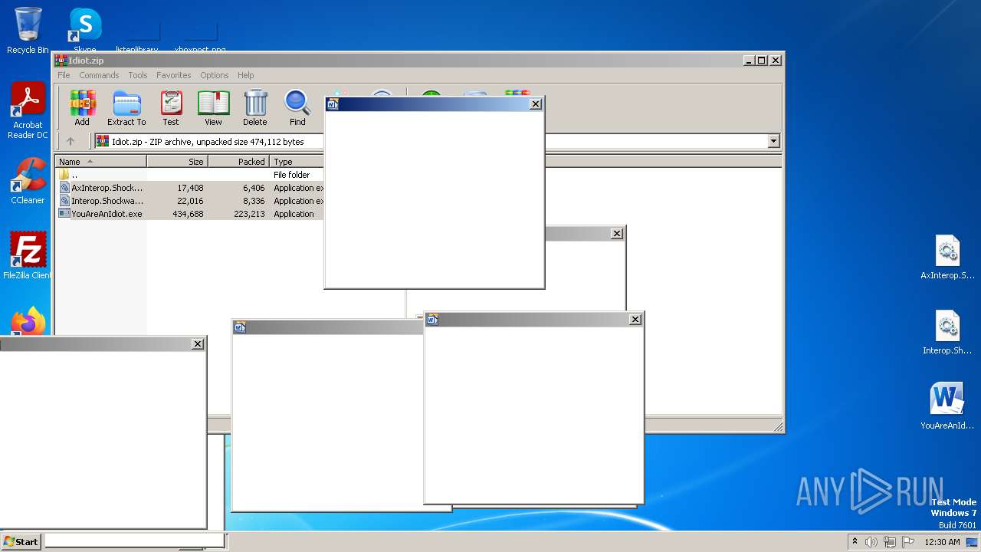Open the volume control tray icon

tap(871, 542)
